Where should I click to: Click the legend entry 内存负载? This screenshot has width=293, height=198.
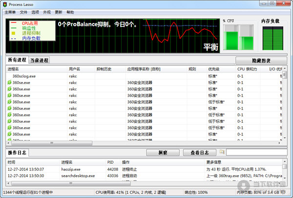click(31, 38)
